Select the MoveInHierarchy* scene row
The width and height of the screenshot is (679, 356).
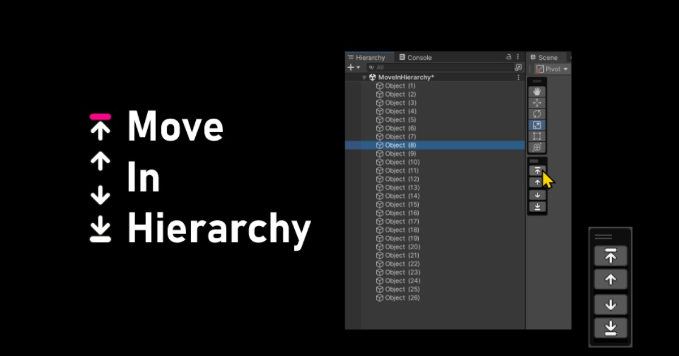(x=435, y=77)
